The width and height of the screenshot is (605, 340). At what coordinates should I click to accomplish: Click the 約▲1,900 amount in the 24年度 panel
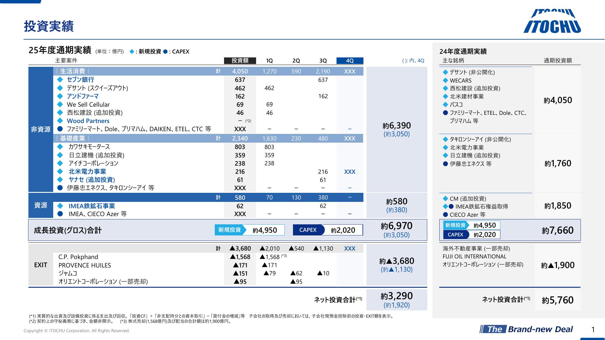558,265
